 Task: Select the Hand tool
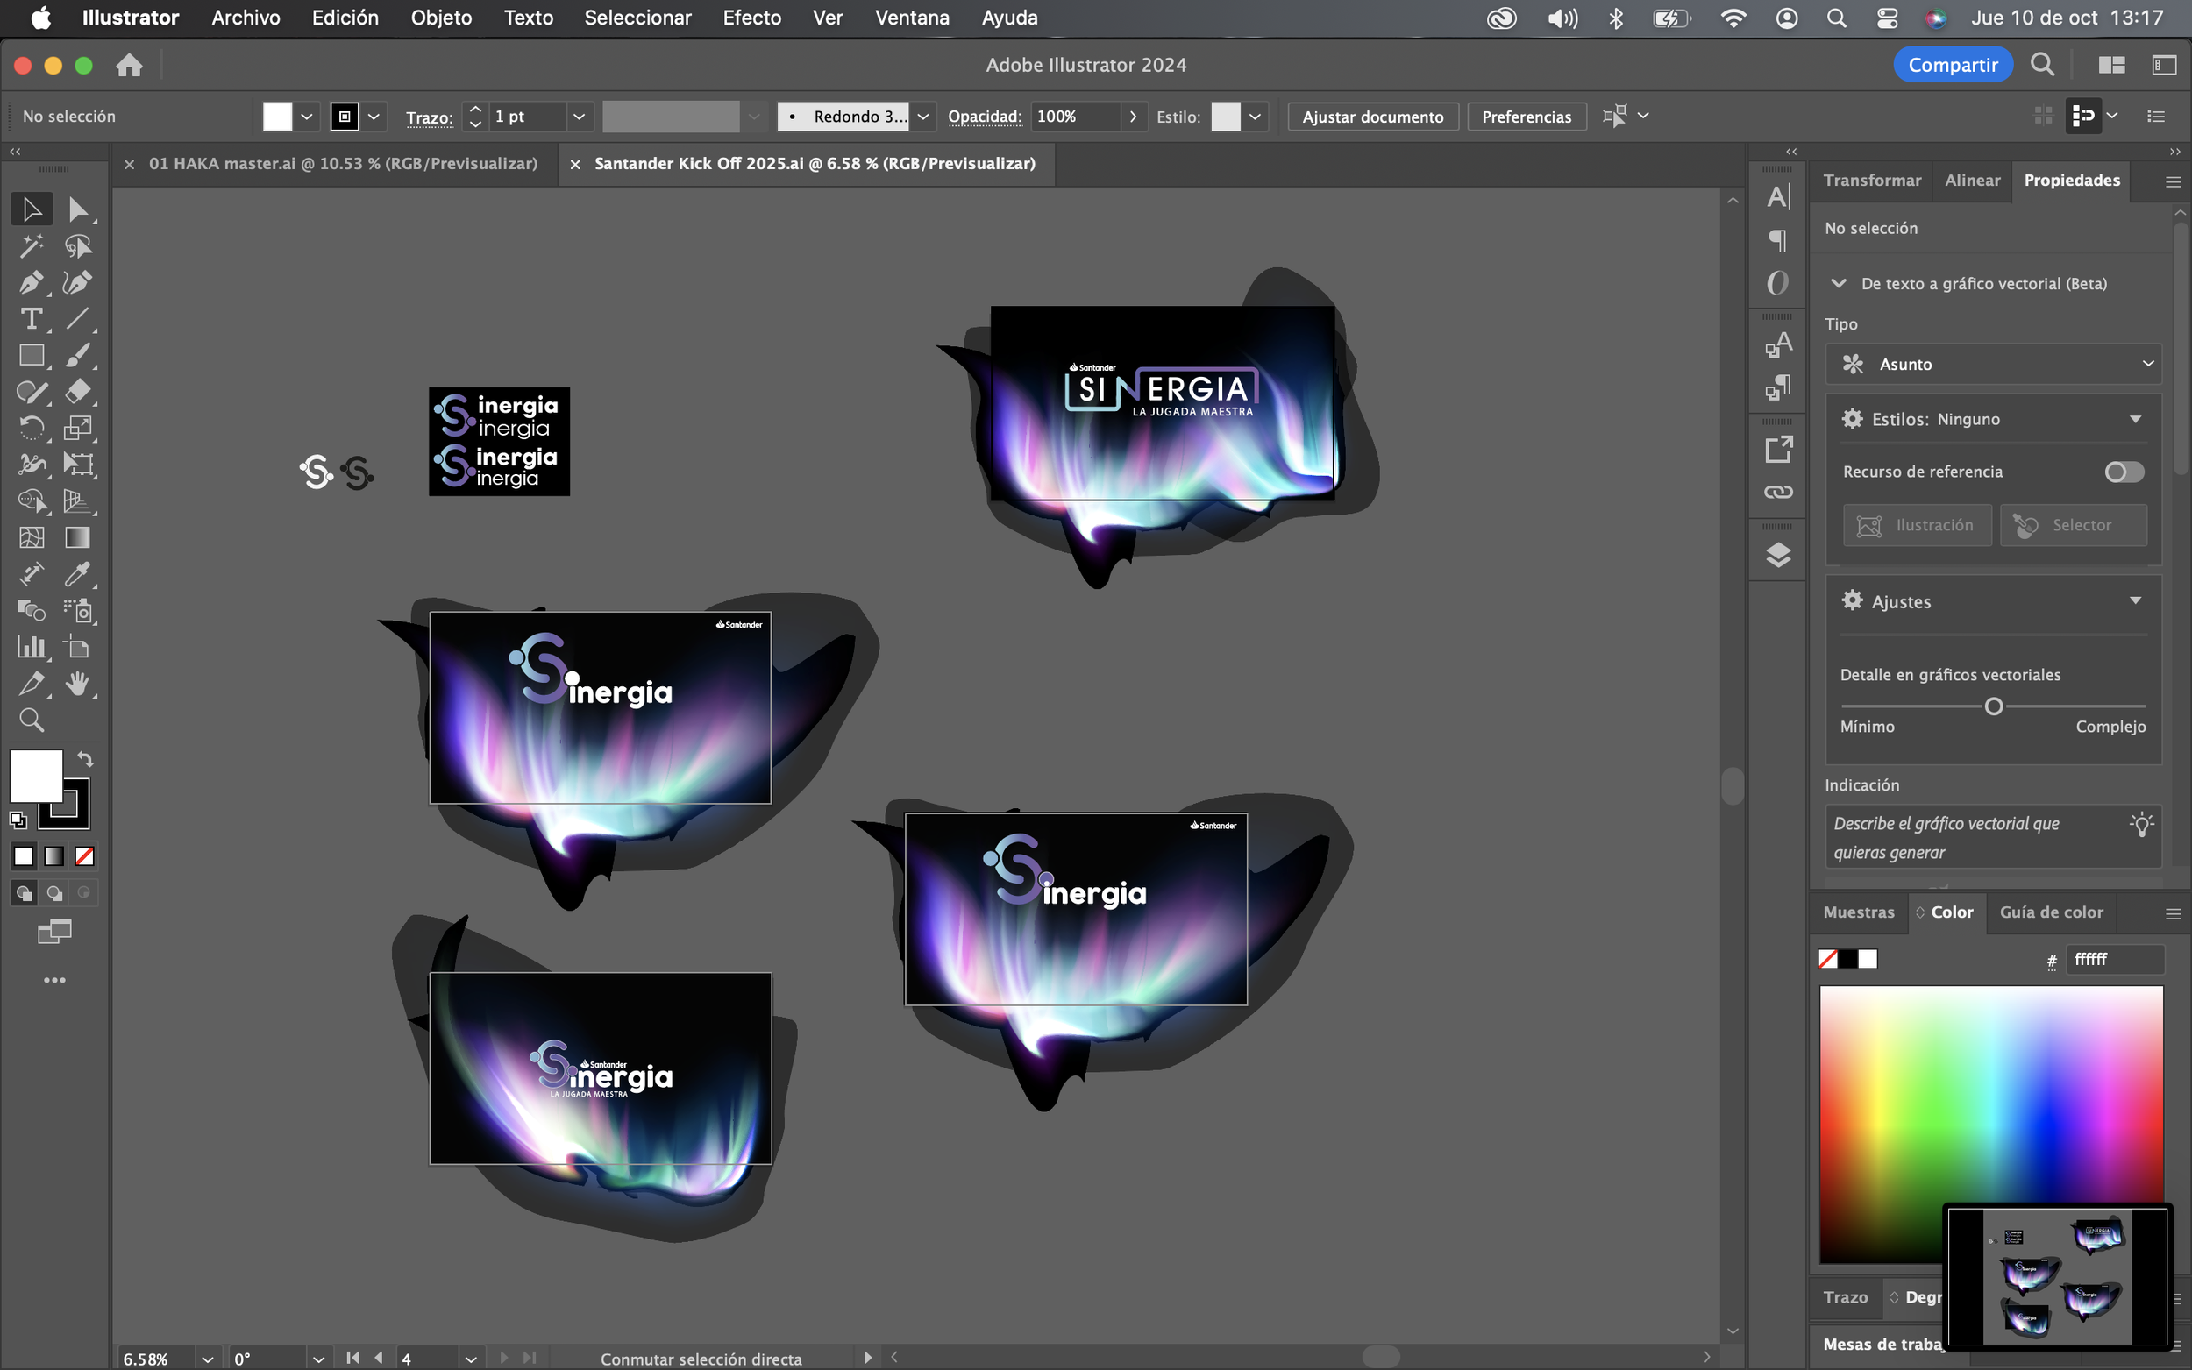(77, 683)
